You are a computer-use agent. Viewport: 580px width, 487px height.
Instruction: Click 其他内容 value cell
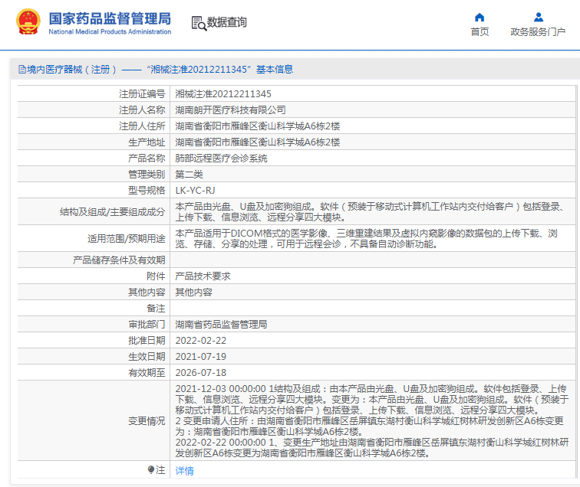pos(193,293)
